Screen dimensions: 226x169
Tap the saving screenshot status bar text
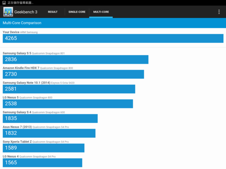20,3
